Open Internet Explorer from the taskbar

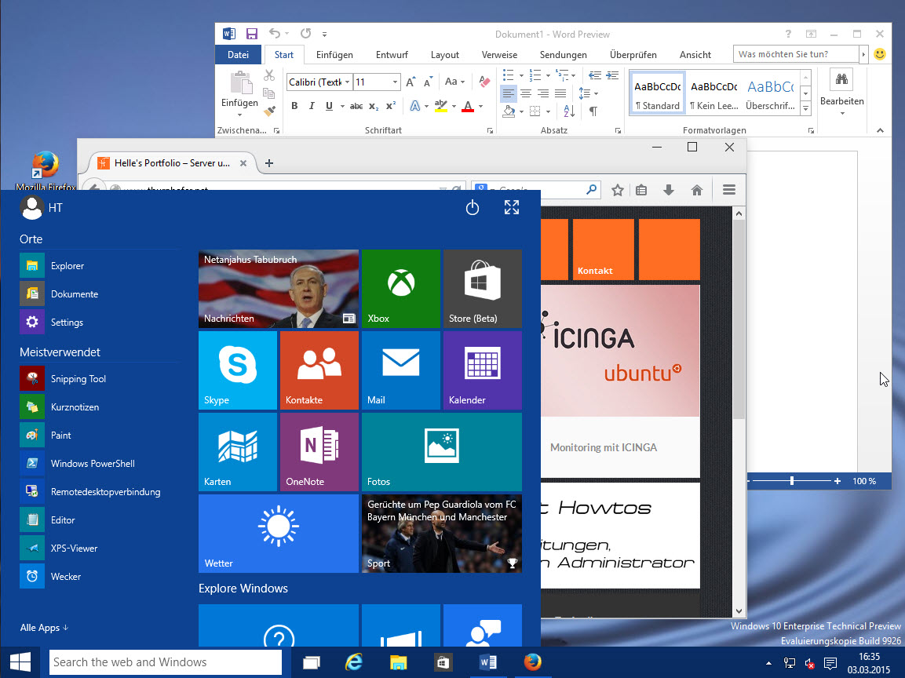pos(354,662)
